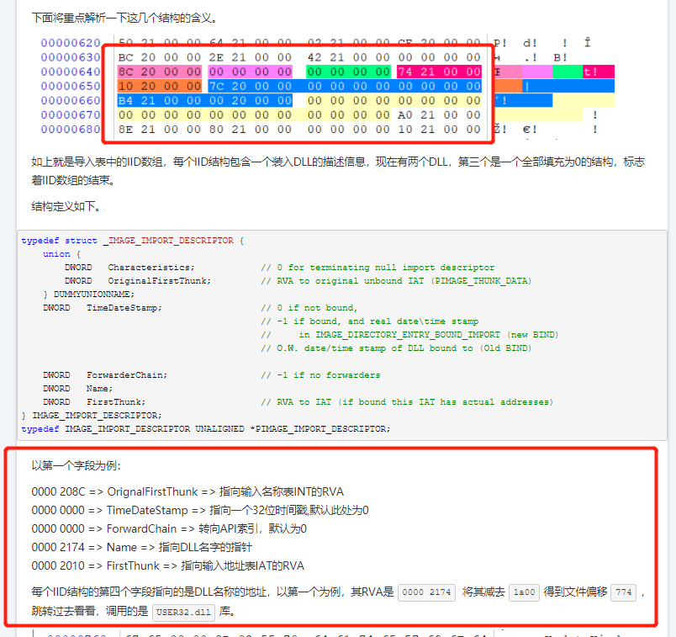Click the hex offset 00000680
676x637 pixels.
click(71, 129)
